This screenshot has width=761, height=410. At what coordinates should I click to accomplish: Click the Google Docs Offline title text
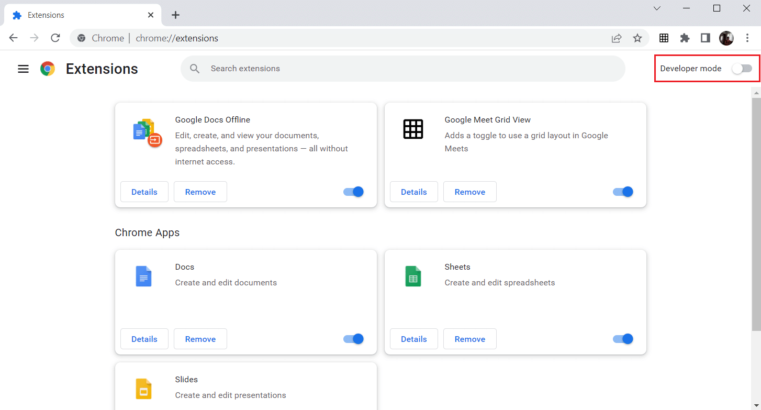click(212, 120)
